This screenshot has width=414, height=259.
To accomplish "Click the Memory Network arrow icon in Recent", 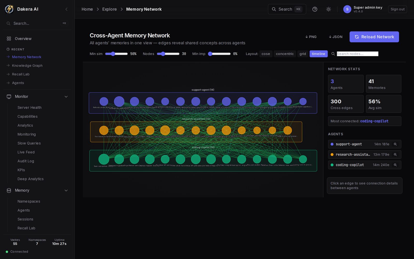I will click(8, 57).
